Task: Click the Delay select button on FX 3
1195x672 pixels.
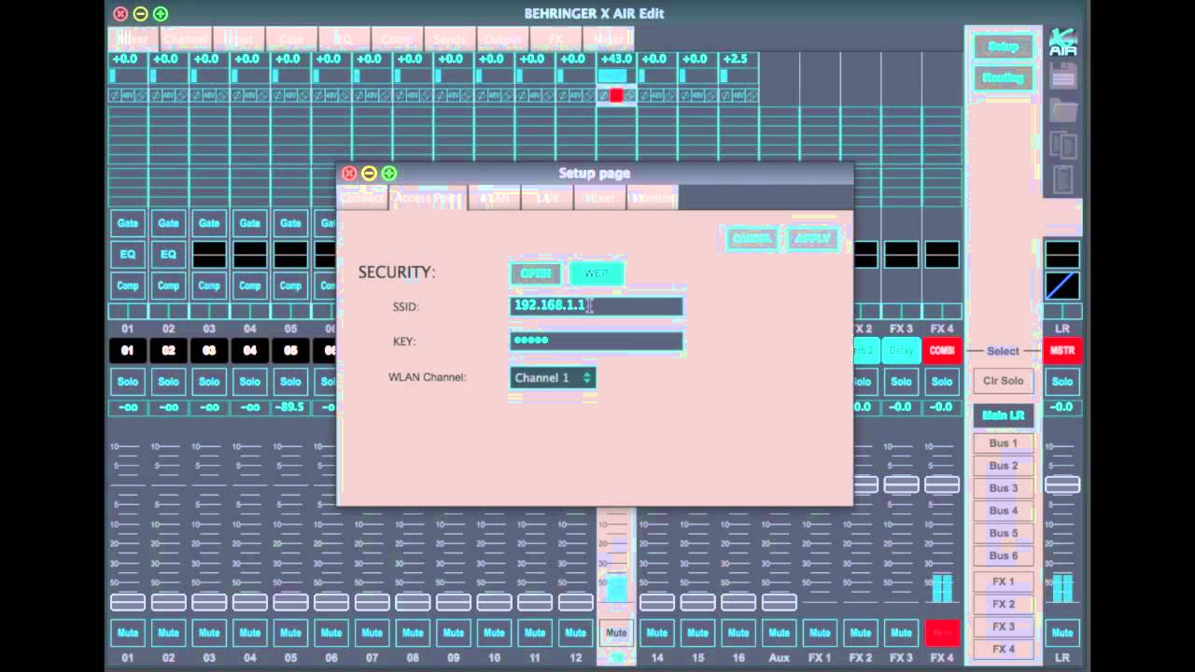Action: [901, 351]
